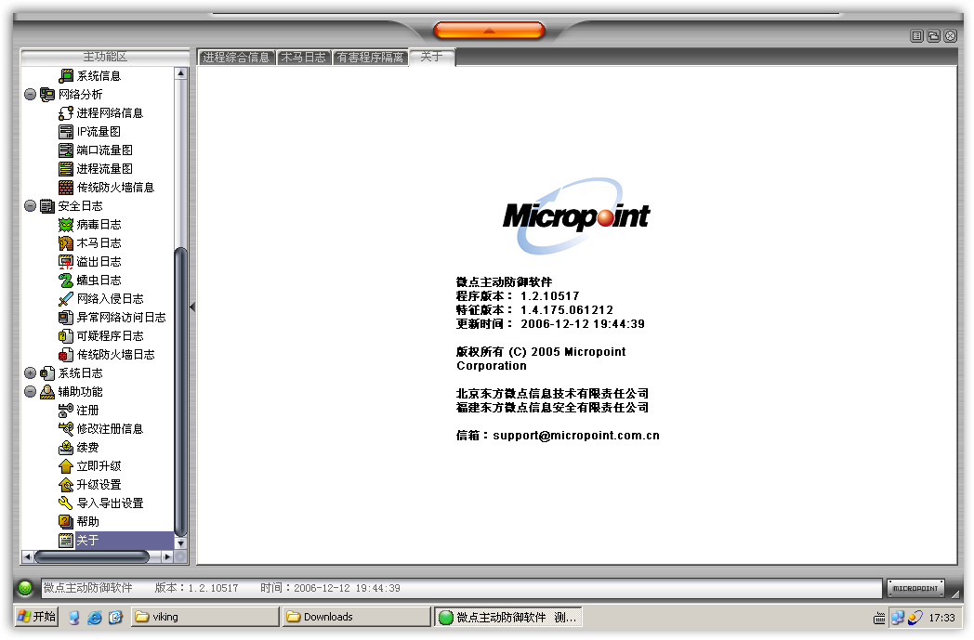Click the 程序版本 1.2.10517 line
Viewport: 974px width, 640px height.
pyautogui.click(x=518, y=296)
